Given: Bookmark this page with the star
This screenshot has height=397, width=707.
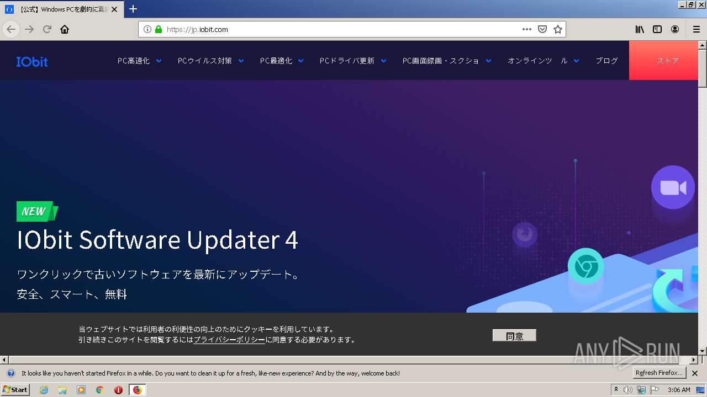Looking at the screenshot, I should [558, 29].
